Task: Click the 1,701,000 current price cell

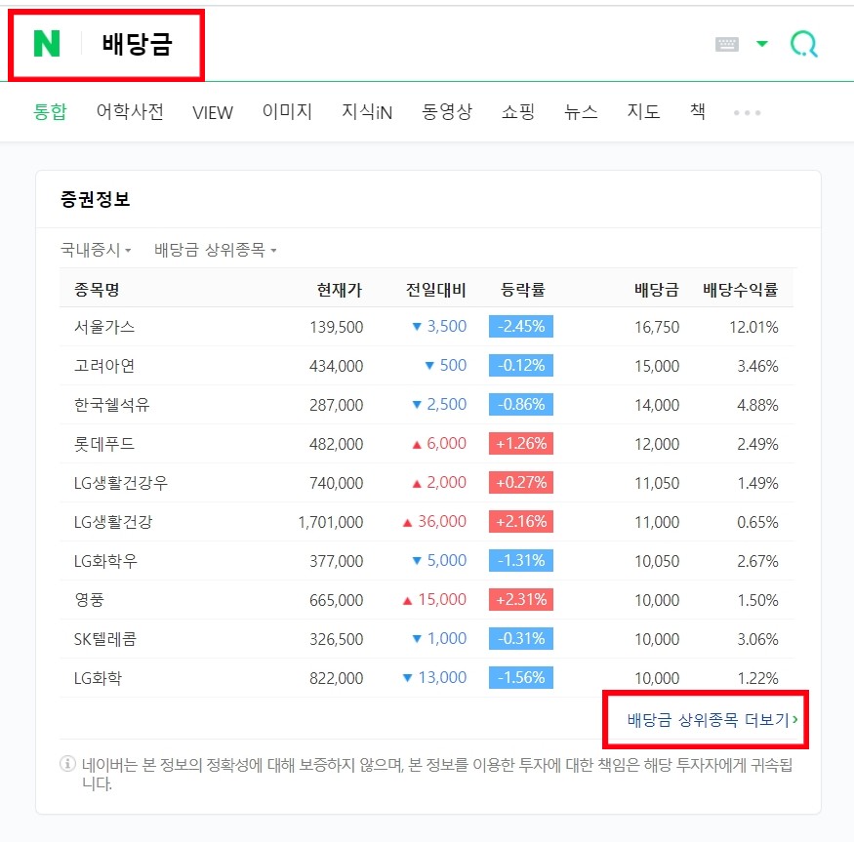Action: [x=331, y=522]
